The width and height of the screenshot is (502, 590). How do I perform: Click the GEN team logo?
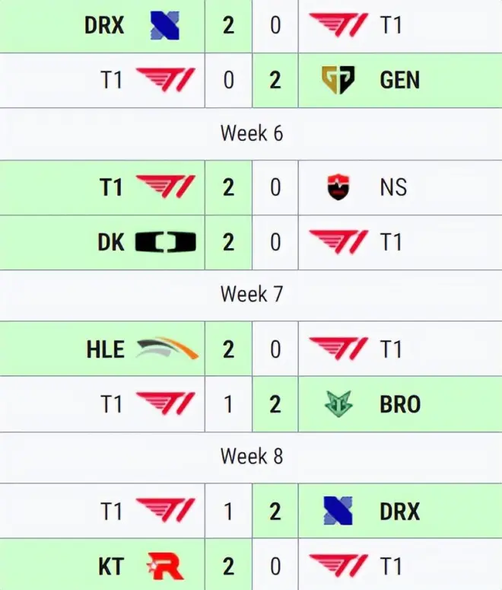(338, 80)
